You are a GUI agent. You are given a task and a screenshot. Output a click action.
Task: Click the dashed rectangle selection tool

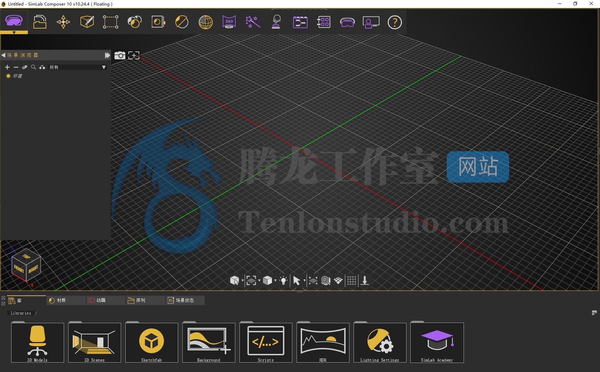pyautogui.click(x=111, y=22)
